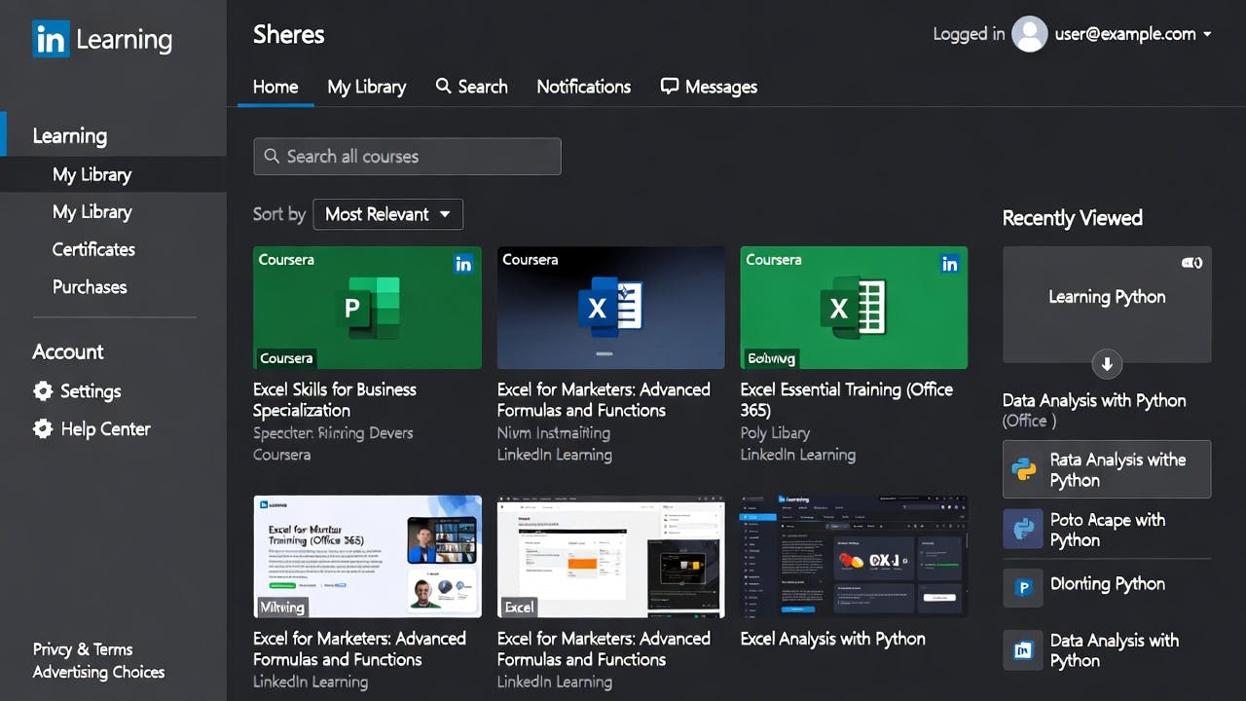Click the Advertising Choices link
Viewport: 1246px width, 701px height.
98,672
